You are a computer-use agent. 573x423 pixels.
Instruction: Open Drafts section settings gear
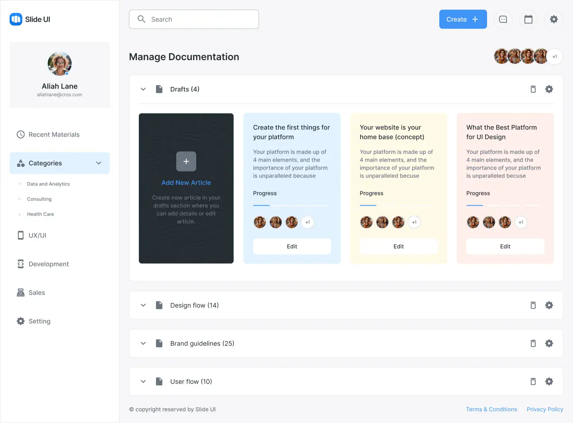click(549, 89)
